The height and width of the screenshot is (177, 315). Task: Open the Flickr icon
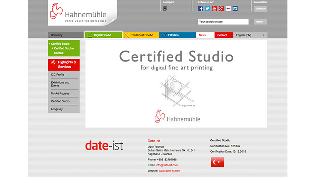point(228,8)
